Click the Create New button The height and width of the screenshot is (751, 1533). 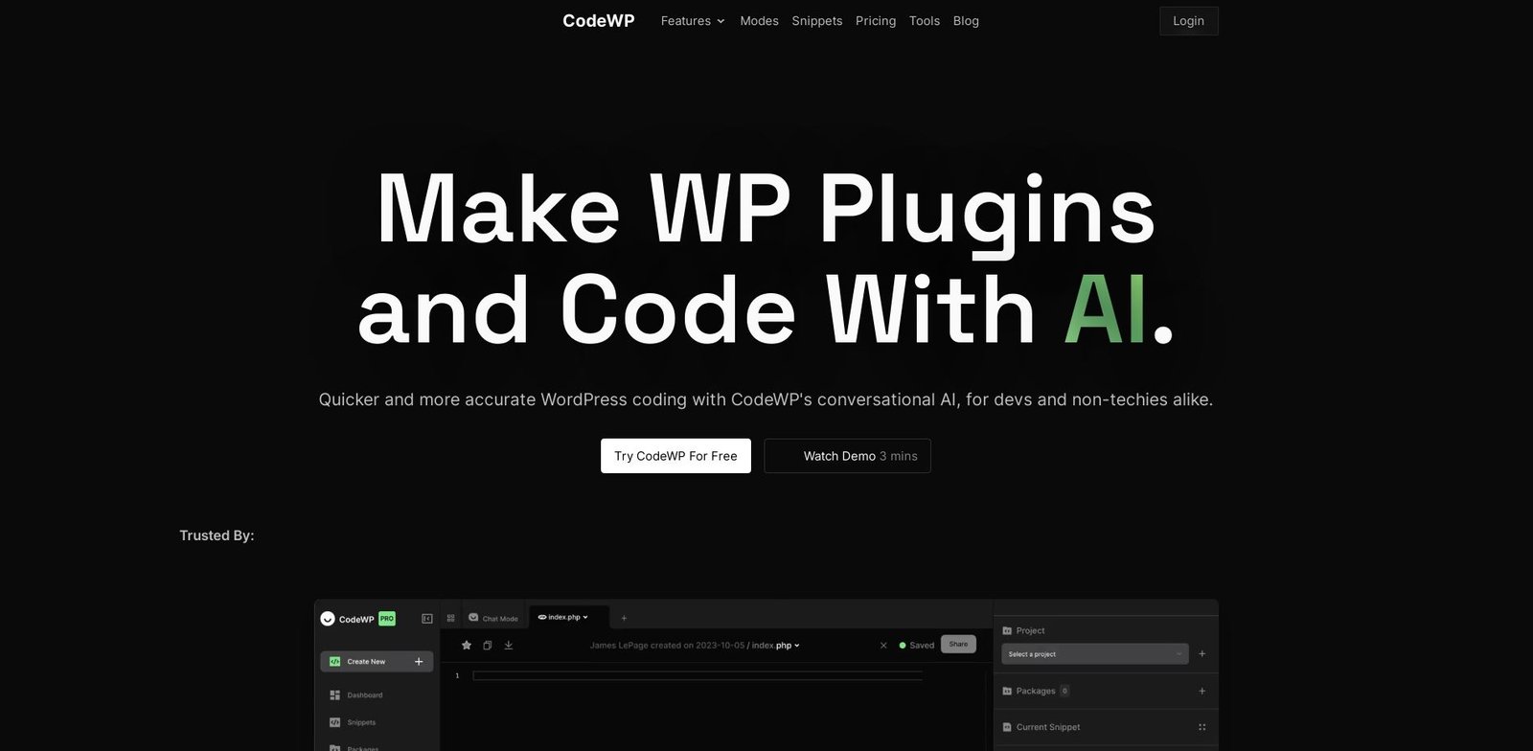pos(377,662)
